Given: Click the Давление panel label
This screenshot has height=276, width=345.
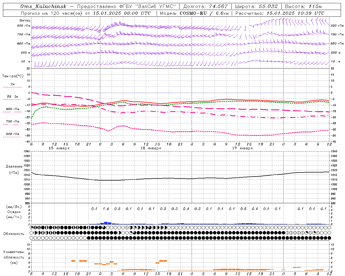Looking at the screenshot, I should (x=14, y=167).
